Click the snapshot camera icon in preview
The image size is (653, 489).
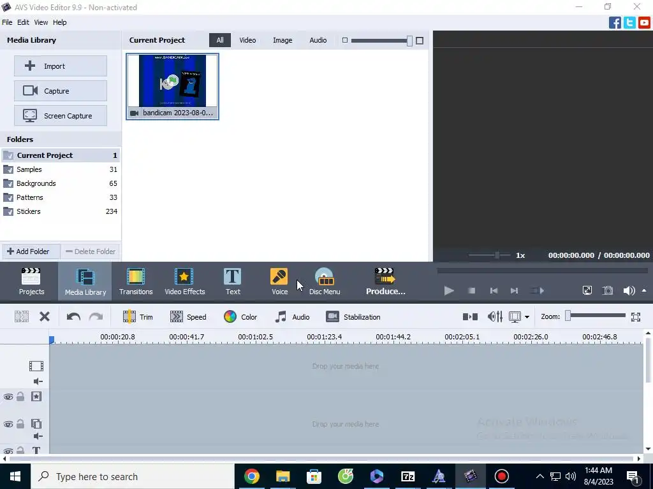[608, 290]
